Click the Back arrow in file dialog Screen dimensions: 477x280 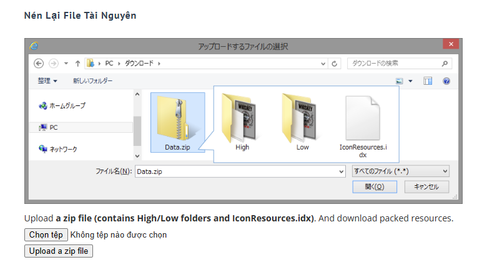click(39, 64)
